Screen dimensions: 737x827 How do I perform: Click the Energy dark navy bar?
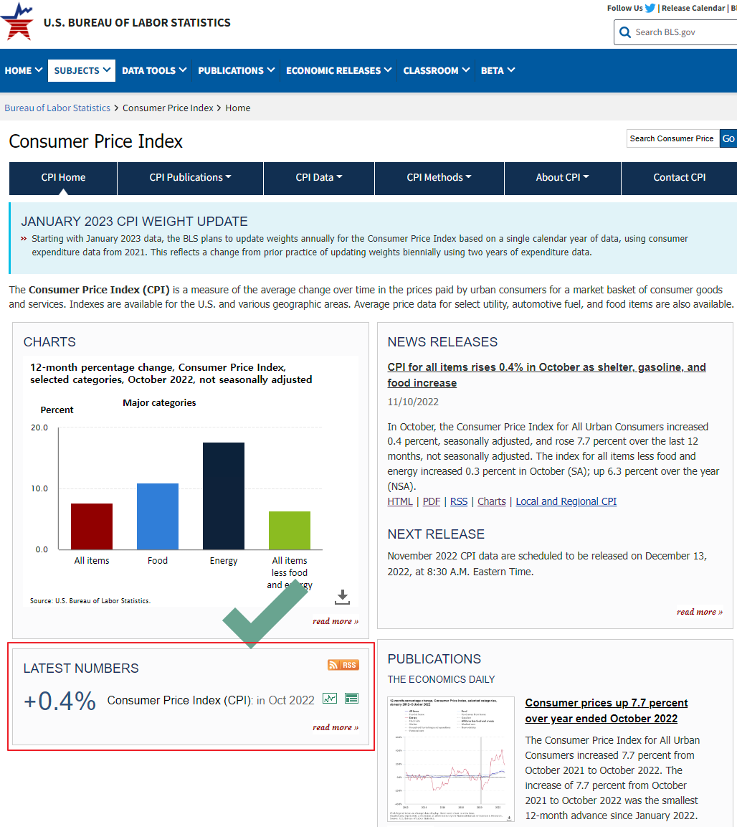pos(224,496)
